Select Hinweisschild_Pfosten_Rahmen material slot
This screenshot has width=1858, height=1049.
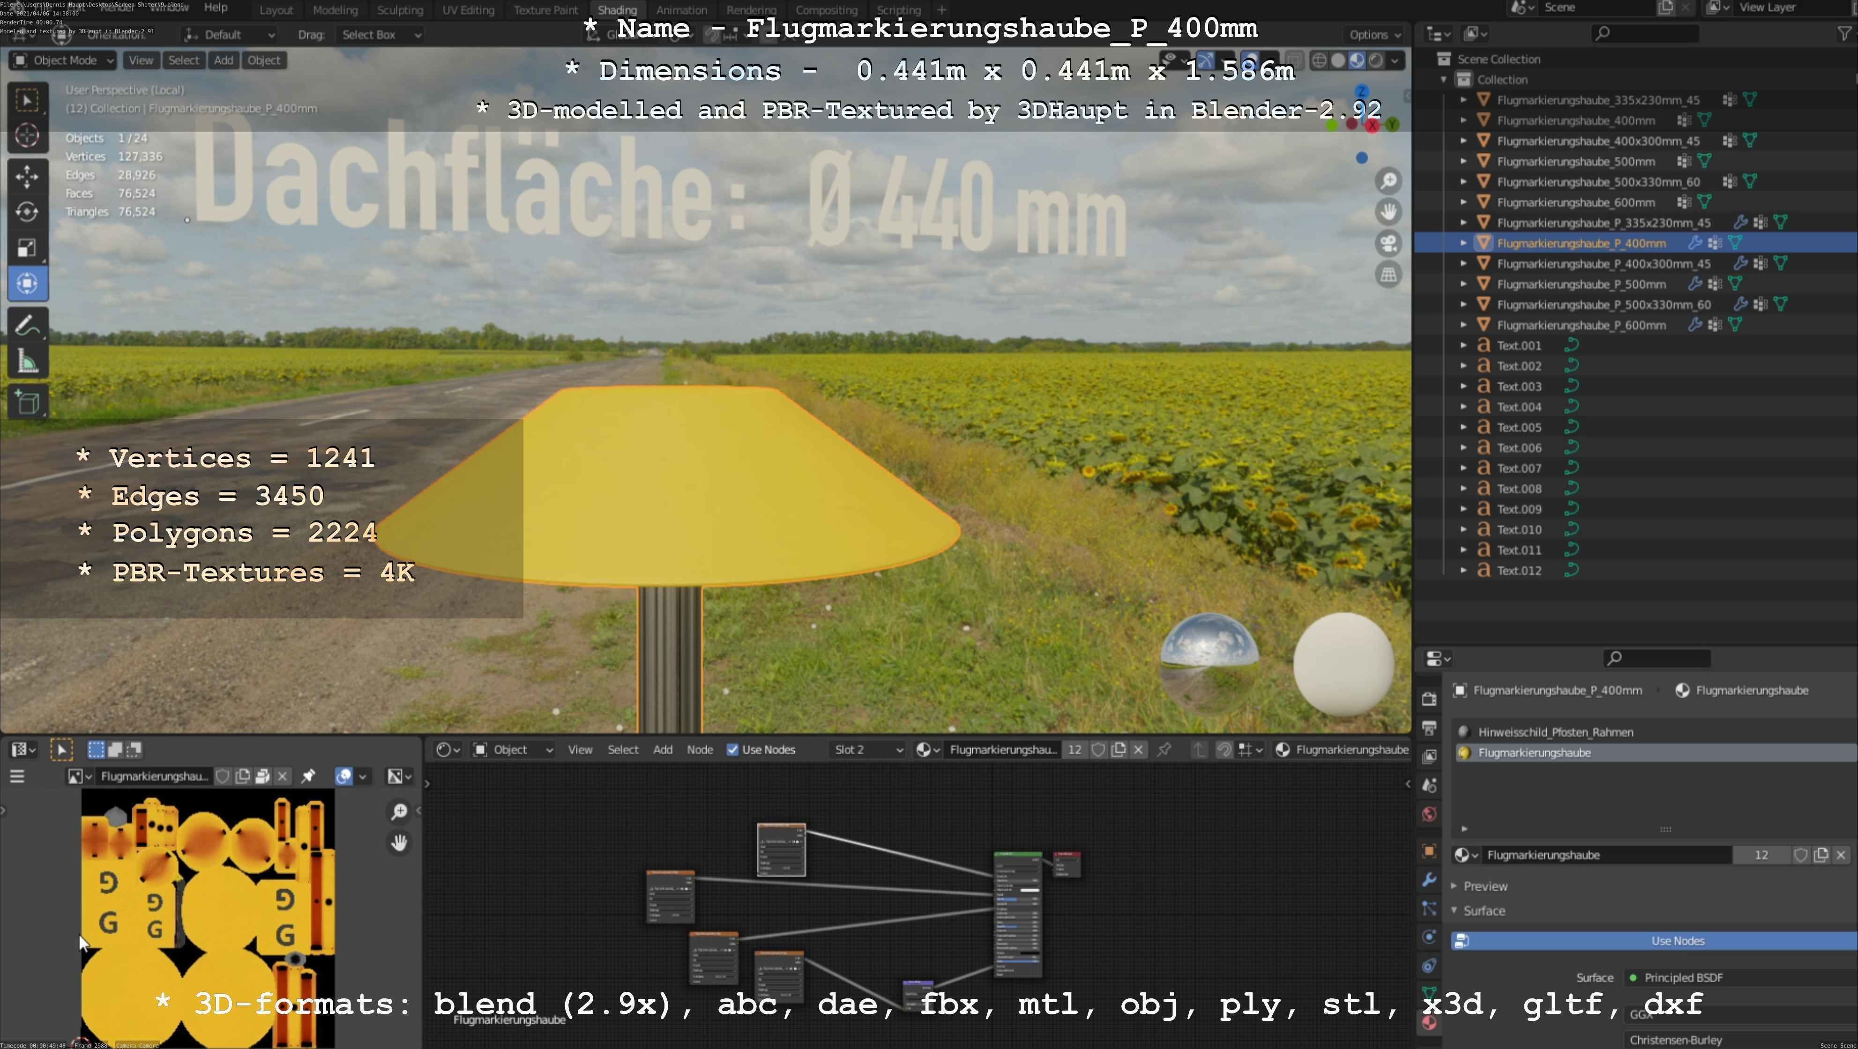point(1655,732)
